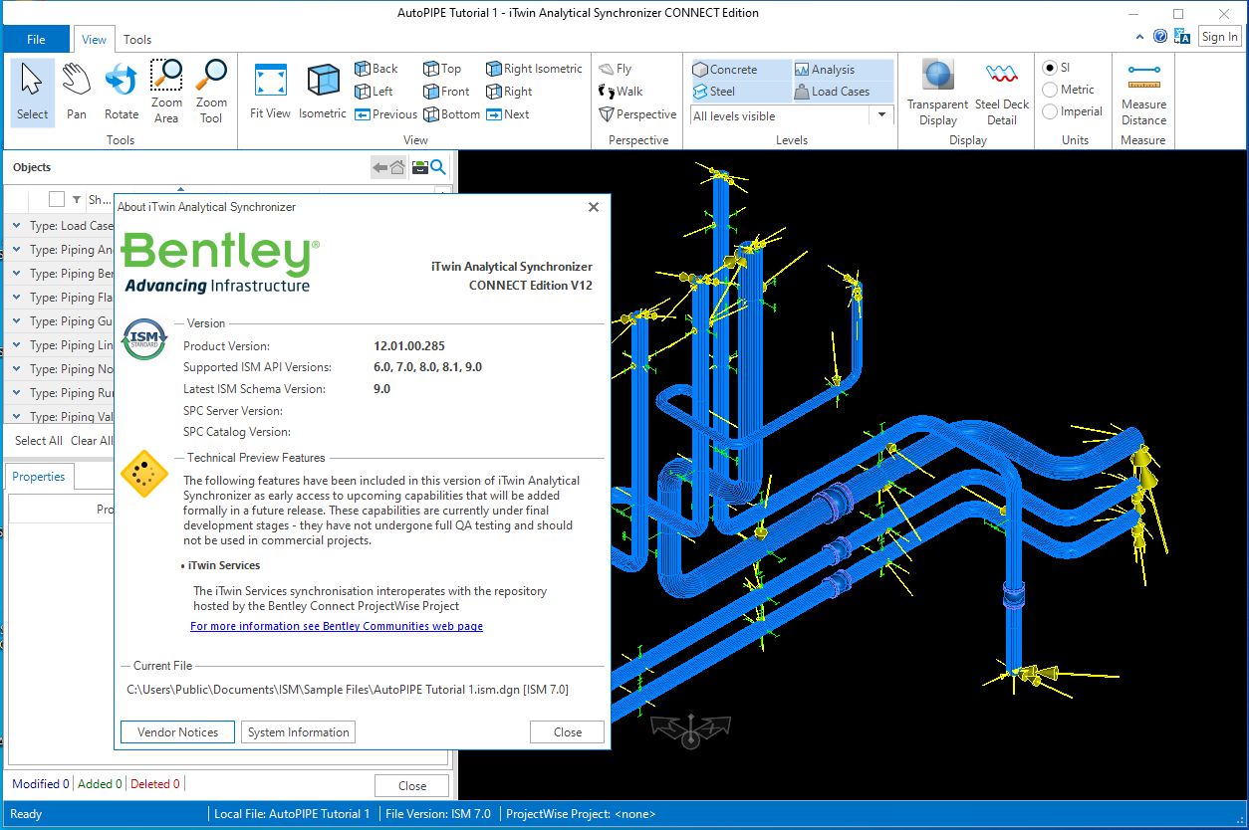This screenshot has height=830, width=1249.
Task: Set the view to Right
Action: [509, 92]
